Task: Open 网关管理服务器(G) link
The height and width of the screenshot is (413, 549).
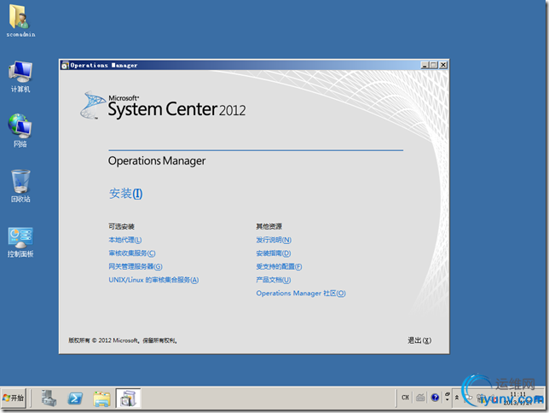Action: point(136,266)
